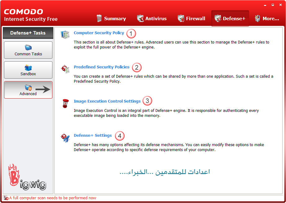Click the Firewall shield icon
The height and width of the screenshot is (203, 286).
(x=181, y=18)
